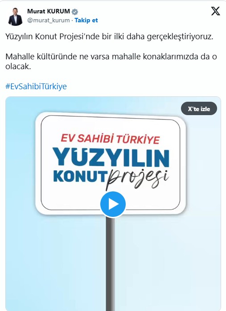226x311 pixels.
Task: Click the "X'te izle" button
Action: tap(199, 109)
